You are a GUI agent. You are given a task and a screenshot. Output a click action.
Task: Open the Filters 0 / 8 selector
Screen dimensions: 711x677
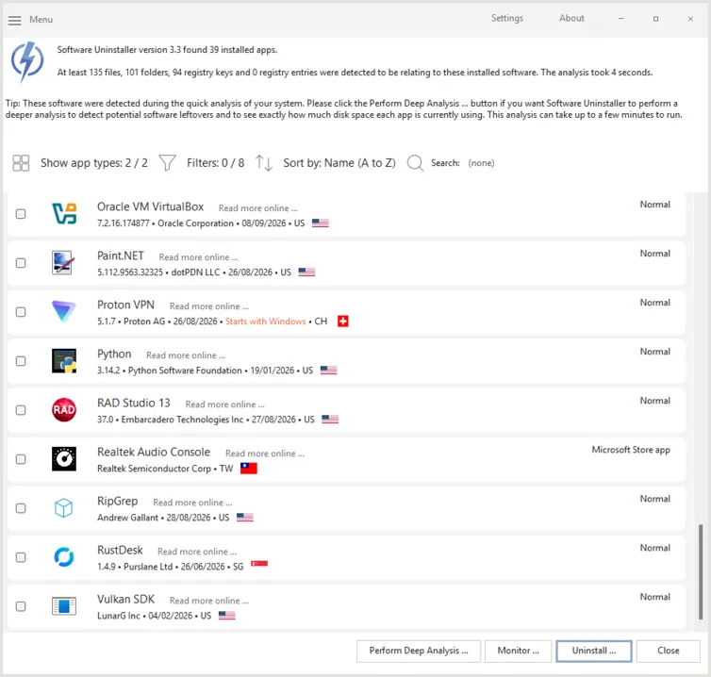pyautogui.click(x=215, y=163)
